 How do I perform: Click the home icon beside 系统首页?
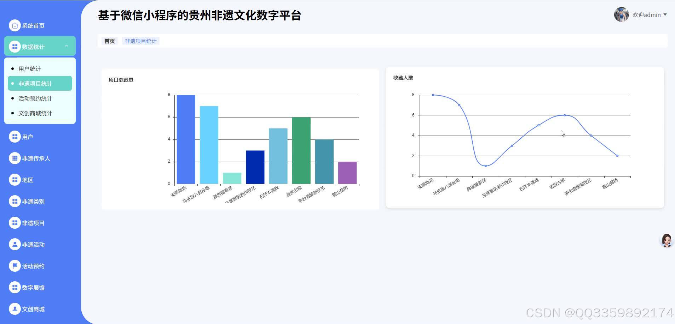15,25
